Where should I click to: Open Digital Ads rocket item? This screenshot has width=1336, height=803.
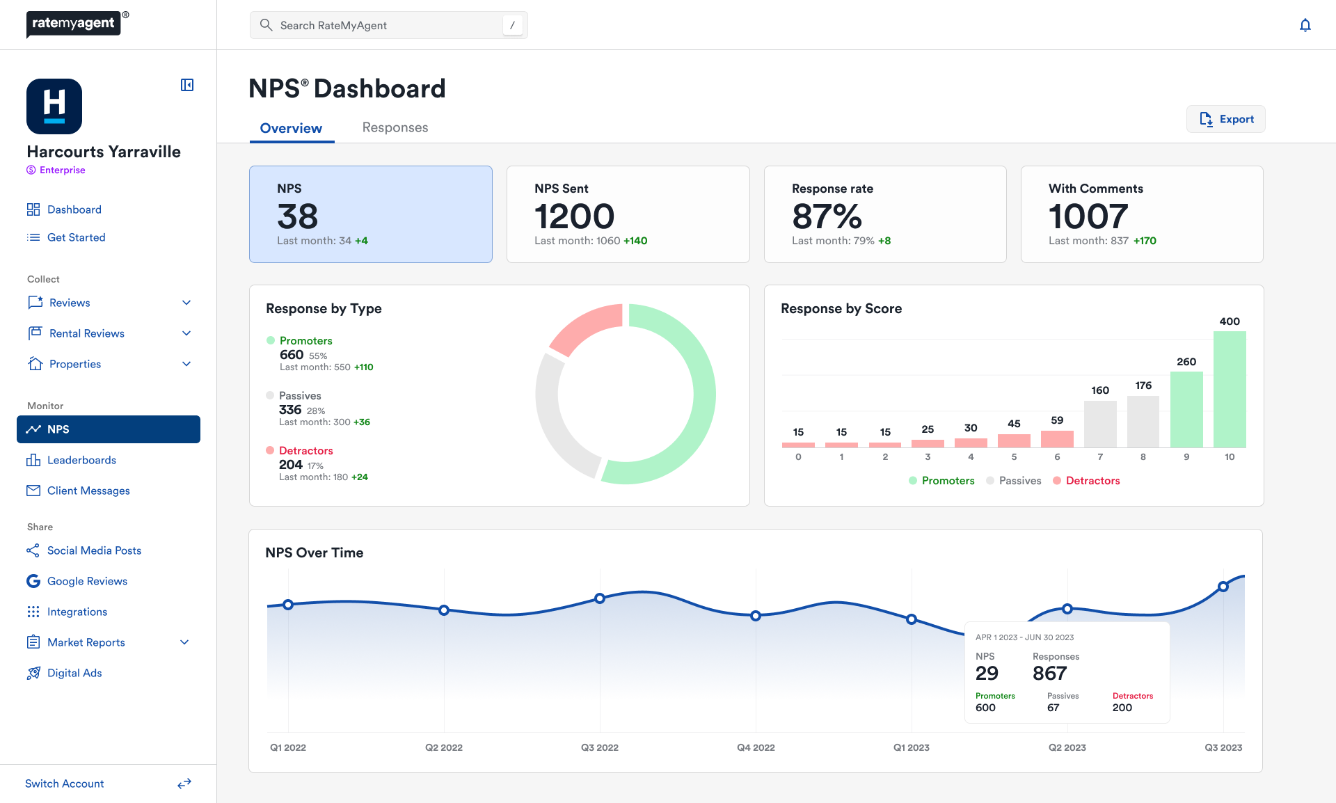coord(74,673)
